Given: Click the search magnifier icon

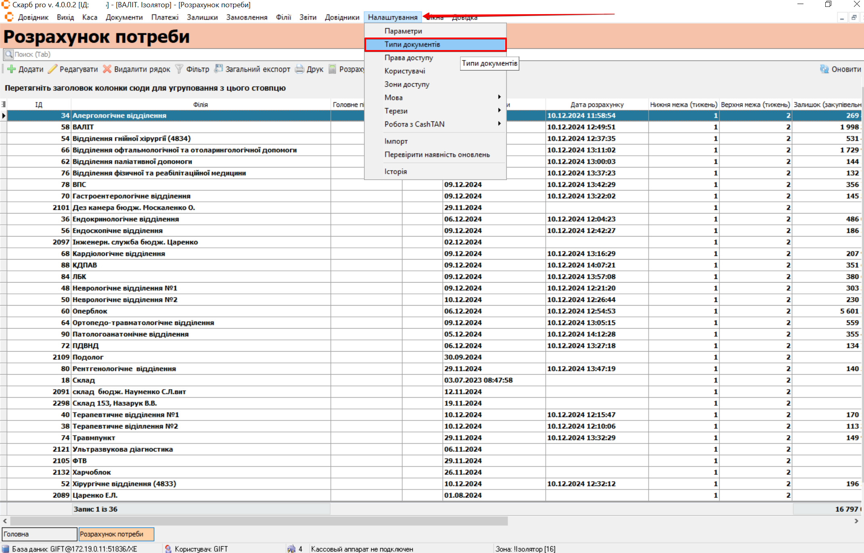Looking at the screenshot, I should click(8, 54).
